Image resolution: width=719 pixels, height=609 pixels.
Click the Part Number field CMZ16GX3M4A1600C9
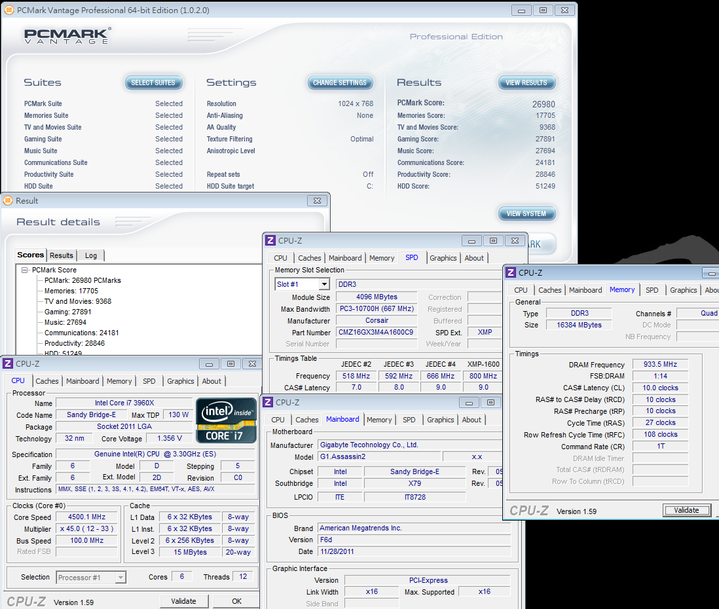(x=377, y=332)
